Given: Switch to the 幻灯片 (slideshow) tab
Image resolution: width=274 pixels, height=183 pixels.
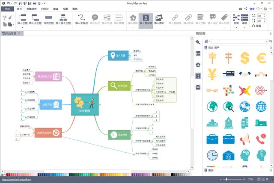Looking at the screenshot, I should [44, 9].
